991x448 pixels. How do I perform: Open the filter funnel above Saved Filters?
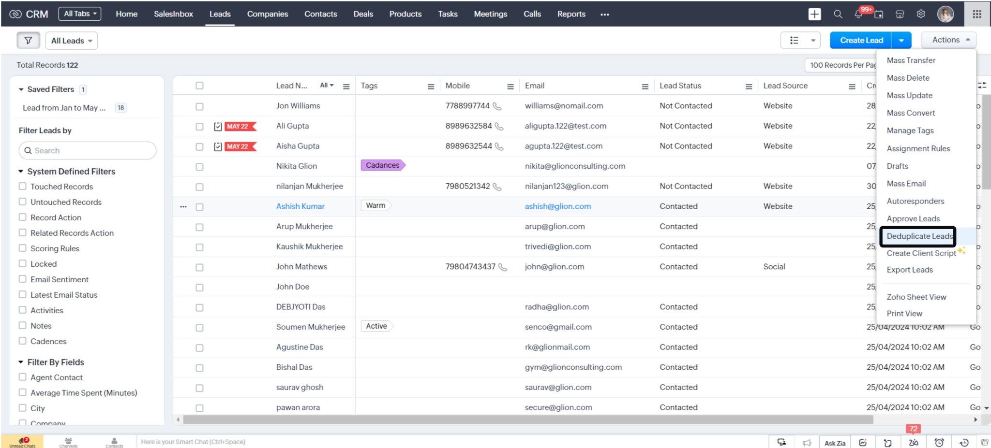tap(28, 40)
